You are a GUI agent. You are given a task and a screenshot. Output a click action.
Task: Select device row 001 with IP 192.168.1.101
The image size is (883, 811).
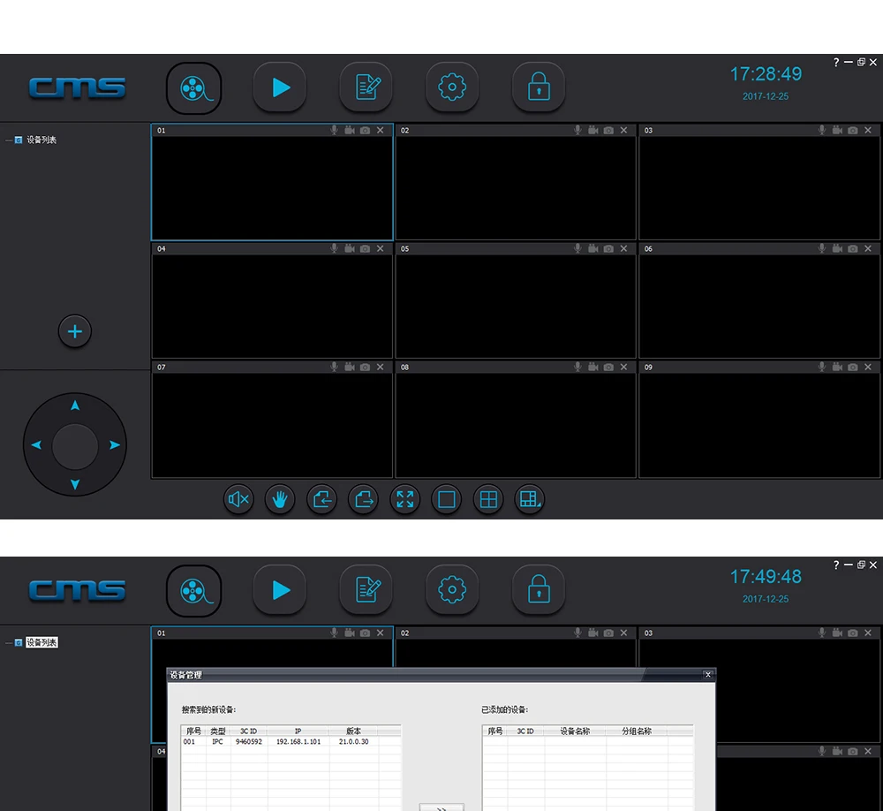291,742
